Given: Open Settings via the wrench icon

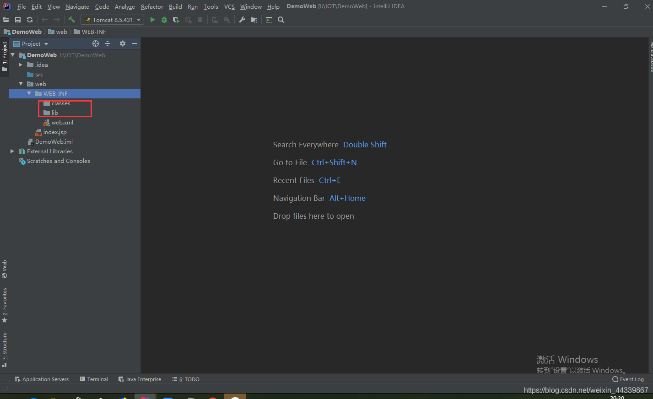Looking at the screenshot, I should click(242, 20).
